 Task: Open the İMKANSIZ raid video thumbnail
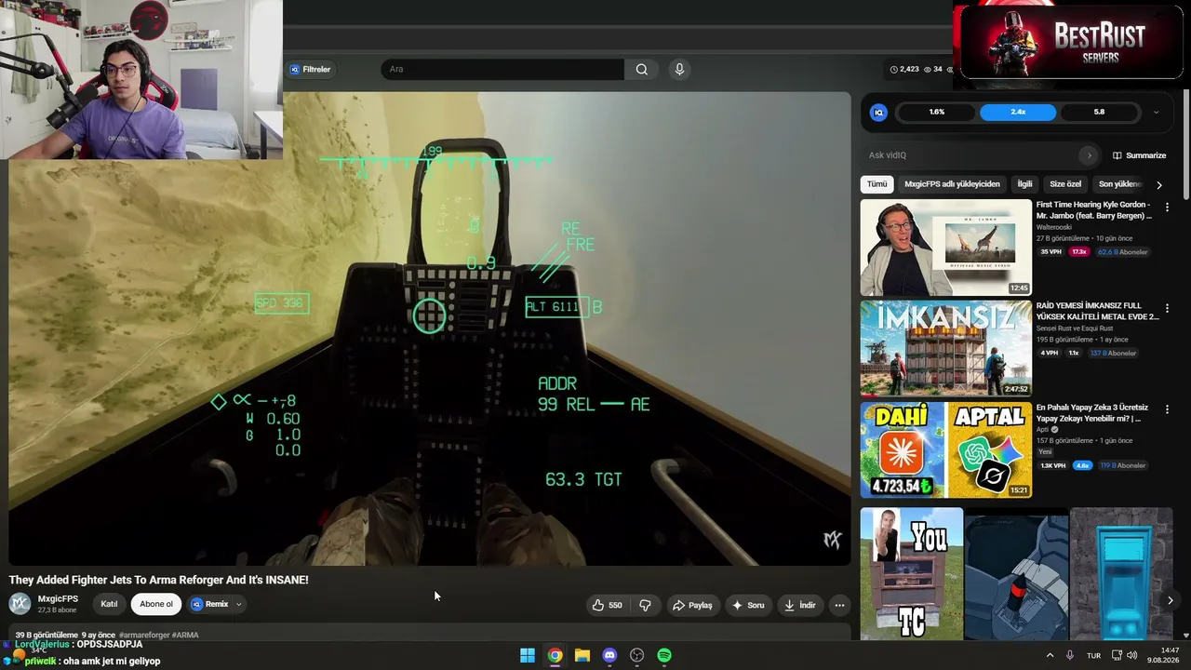pos(945,348)
